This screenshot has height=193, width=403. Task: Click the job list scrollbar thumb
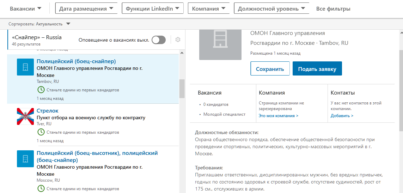(x=182, y=89)
